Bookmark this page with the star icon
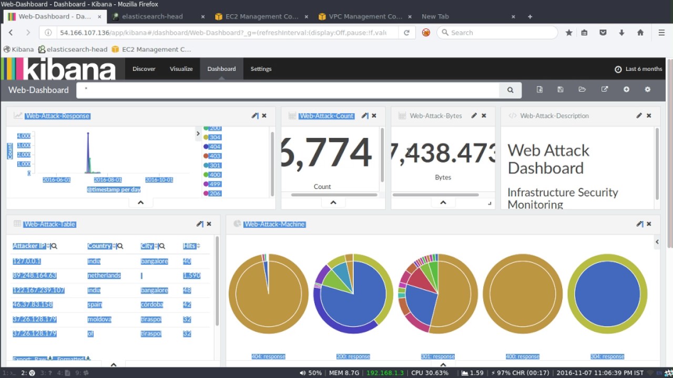Image resolution: width=673 pixels, height=378 pixels. tap(569, 33)
